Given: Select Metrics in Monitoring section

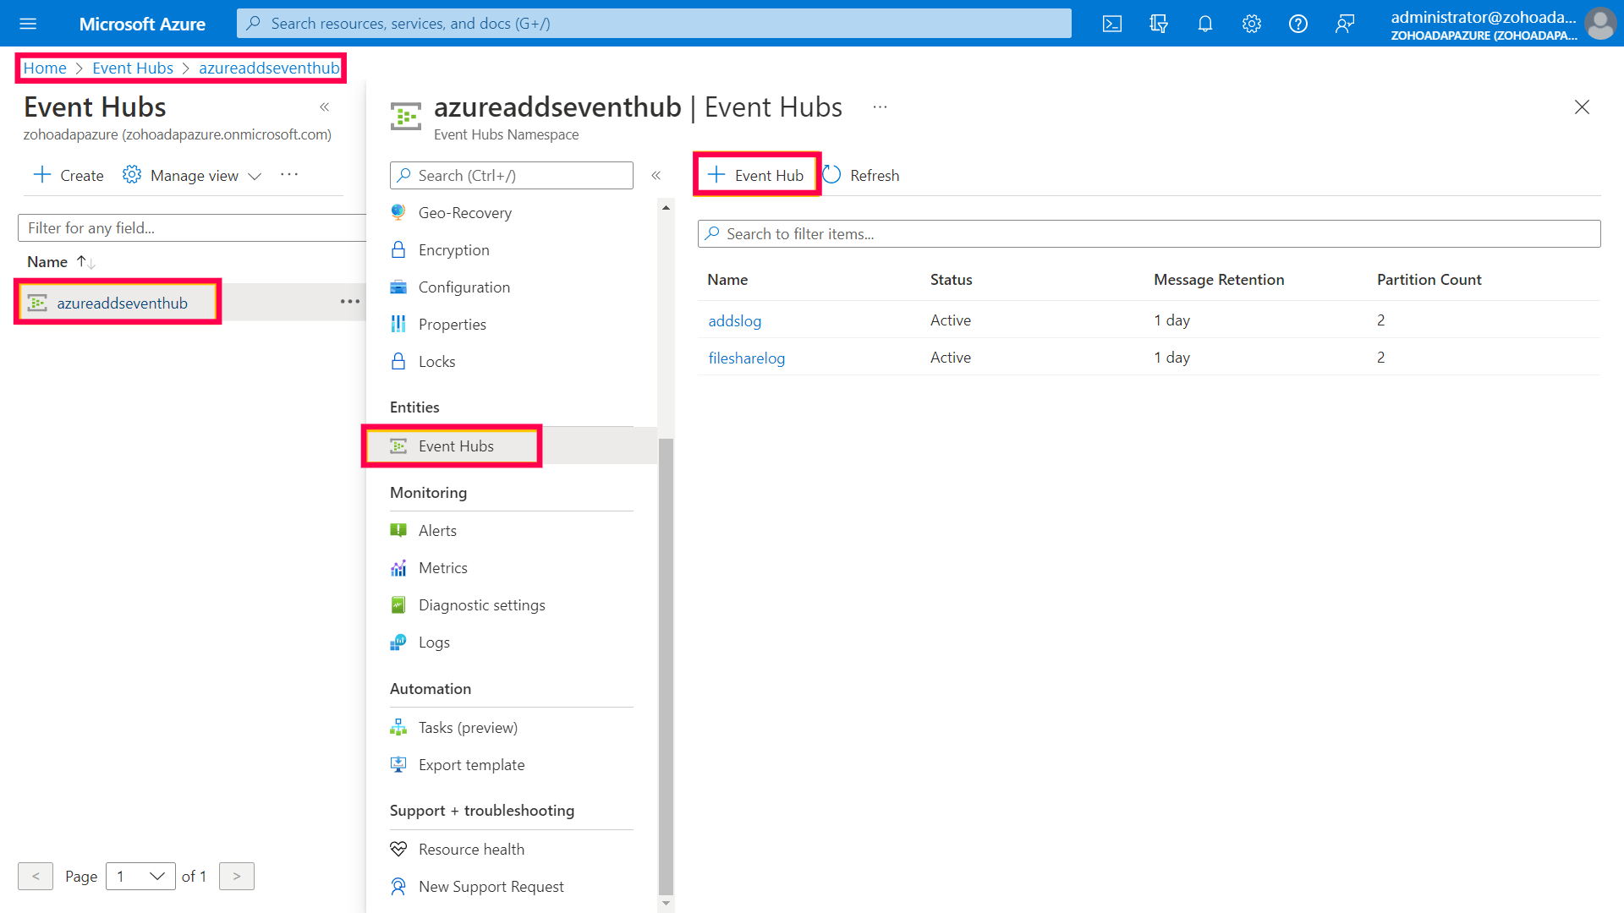Looking at the screenshot, I should click(x=442, y=568).
